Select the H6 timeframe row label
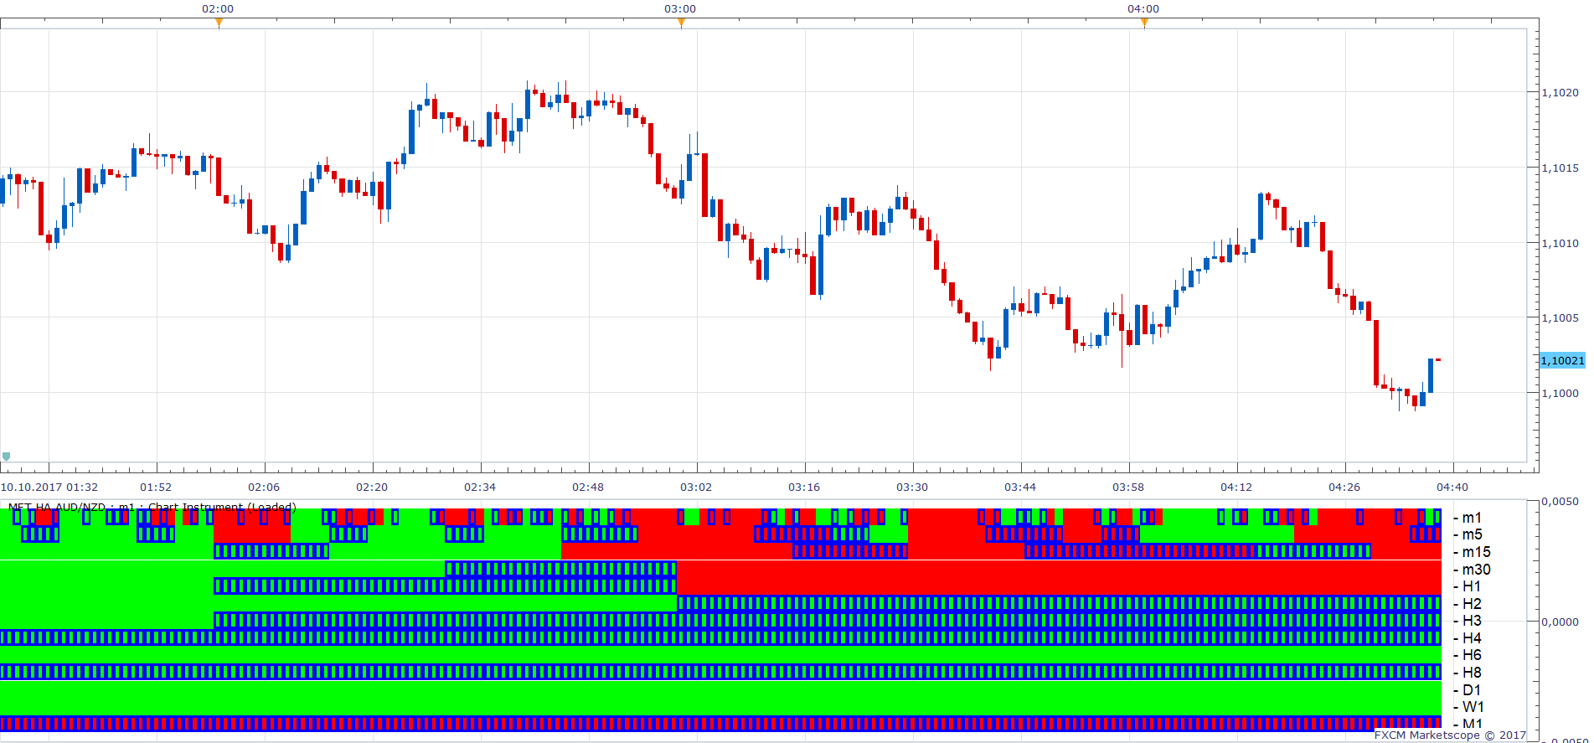This screenshot has height=743, width=1594. pyautogui.click(x=1472, y=655)
